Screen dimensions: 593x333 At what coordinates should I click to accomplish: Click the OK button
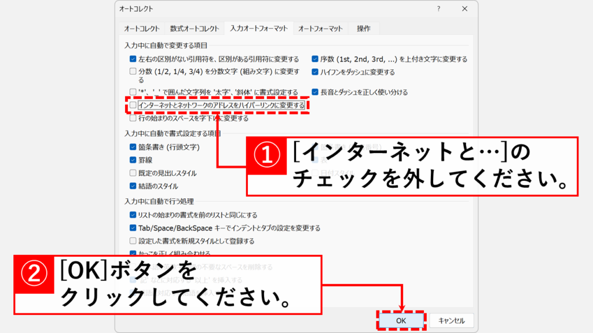tap(401, 321)
